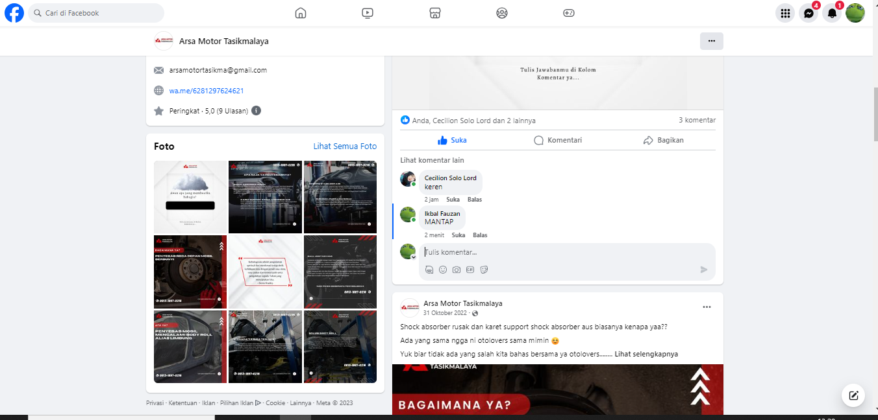878x420 pixels.
Task: Open the 3 komentar count
Action: [x=697, y=120]
